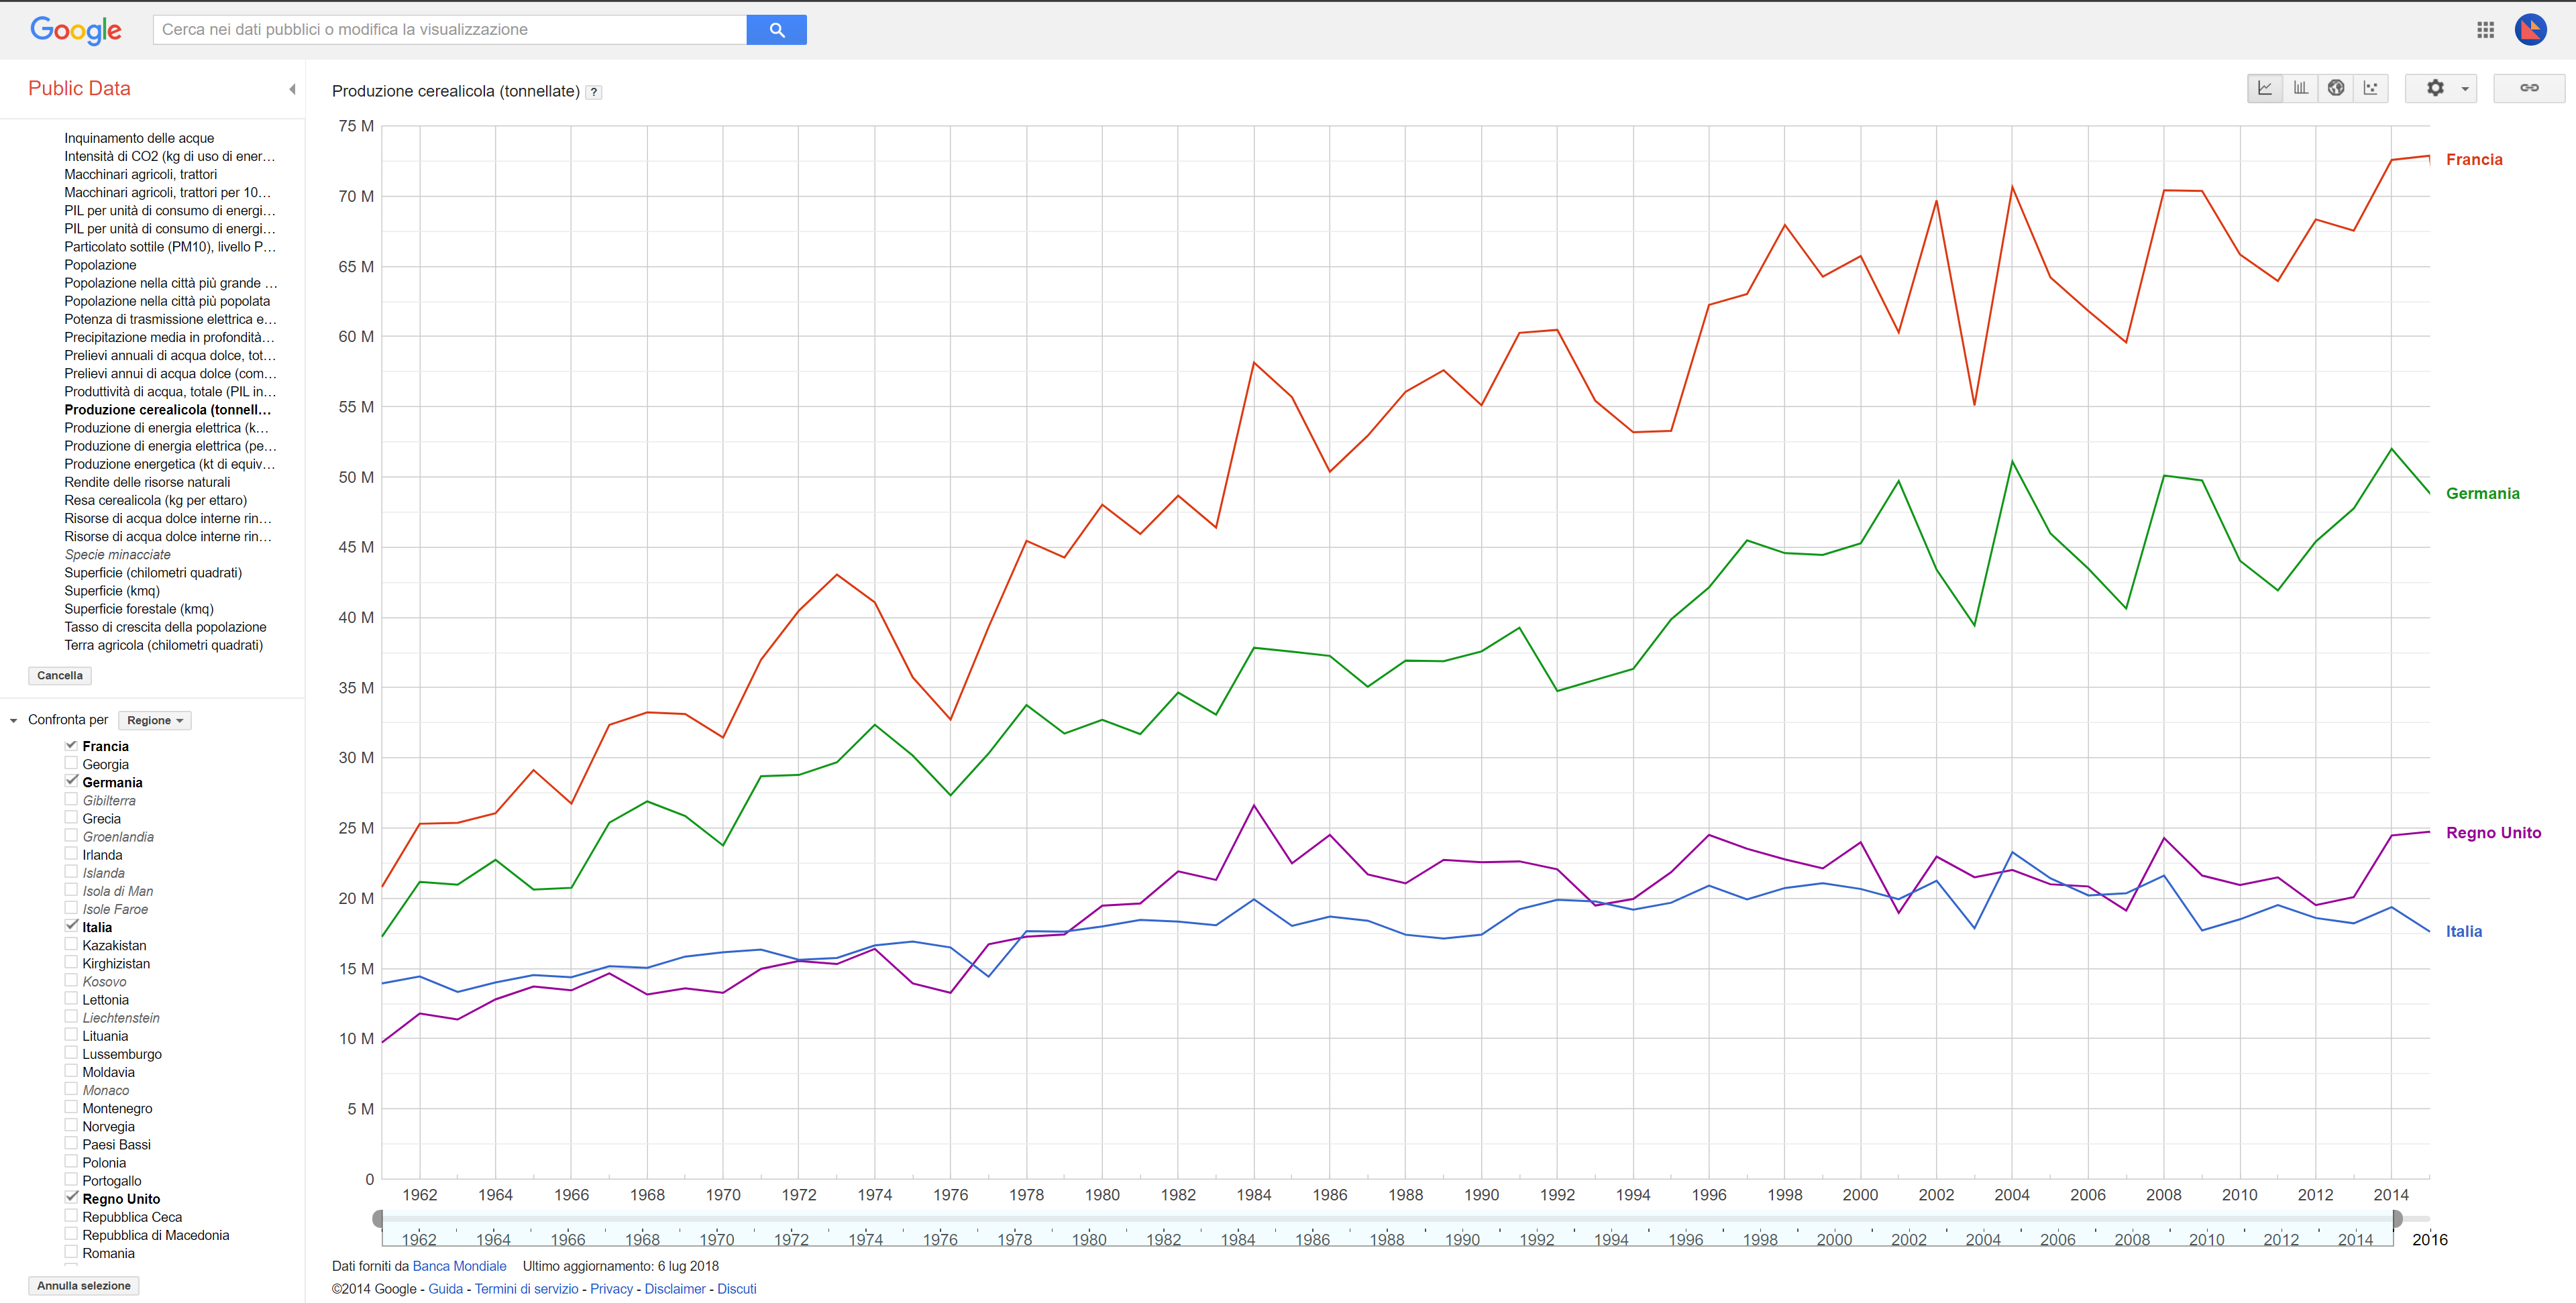Select Resa cerealicola (kg per ettaro) metric
The height and width of the screenshot is (1303, 2576).
(156, 500)
